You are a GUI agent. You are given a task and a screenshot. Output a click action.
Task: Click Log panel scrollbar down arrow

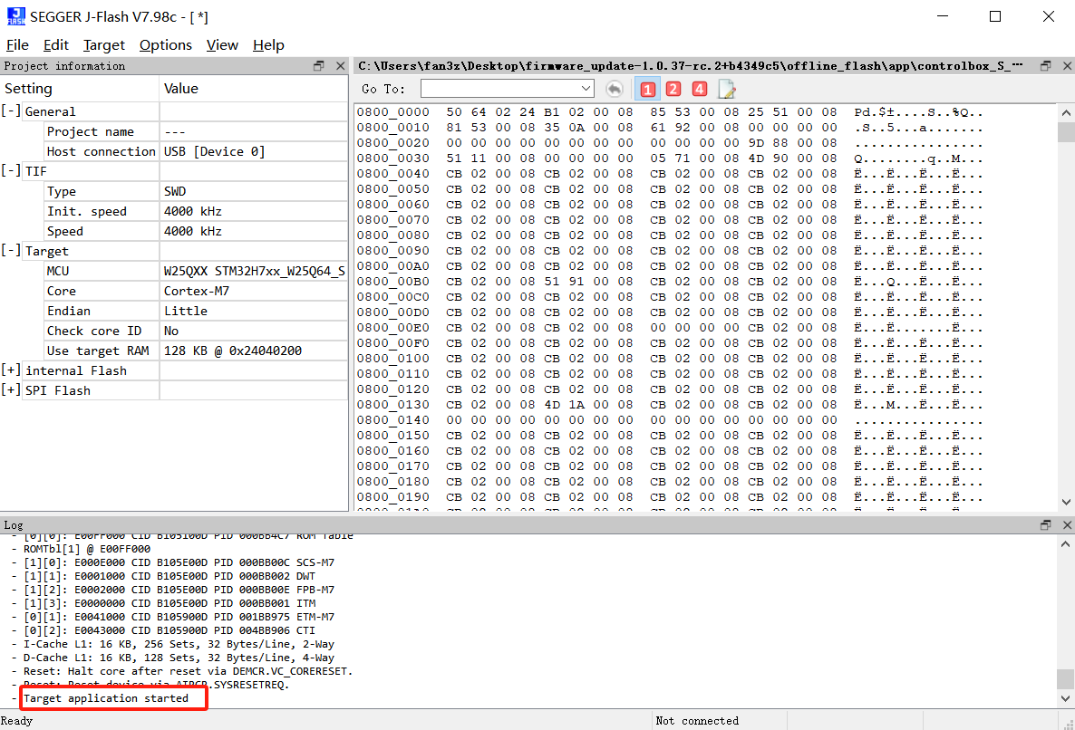point(1065,699)
